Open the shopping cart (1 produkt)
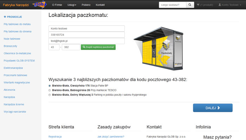 (x=205, y=5)
